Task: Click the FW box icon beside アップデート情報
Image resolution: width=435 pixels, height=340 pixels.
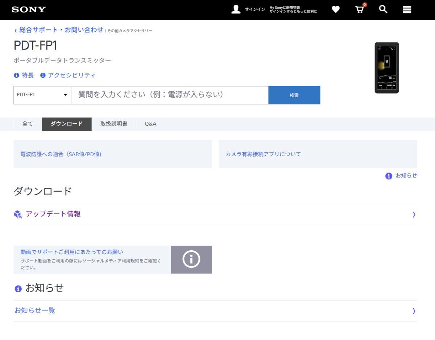Action: (18, 214)
